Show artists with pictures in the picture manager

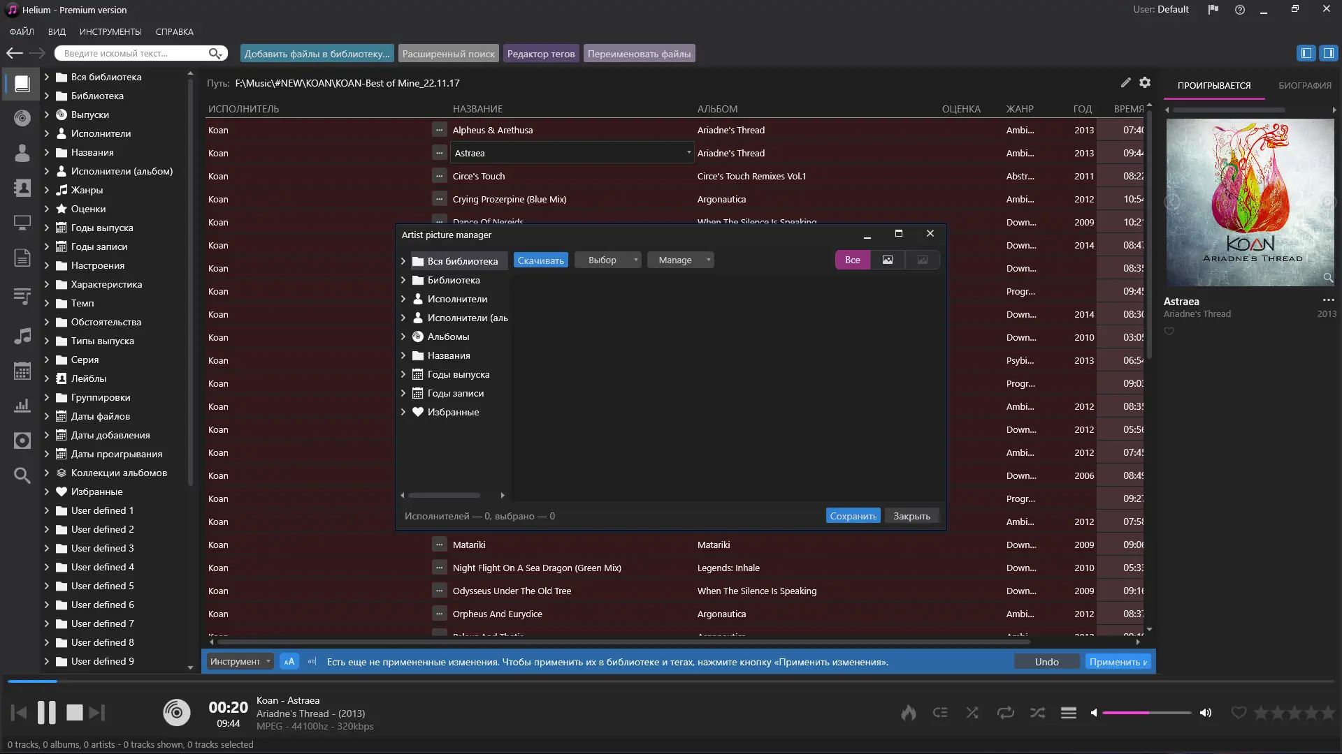coord(887,260)
